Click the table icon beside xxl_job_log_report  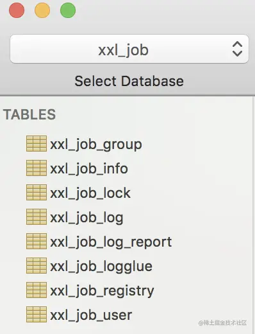(x=37, y=241)
